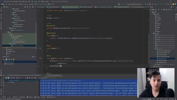
Task: Select the install lifecycle goal
Action: click(x=157, y=27)
